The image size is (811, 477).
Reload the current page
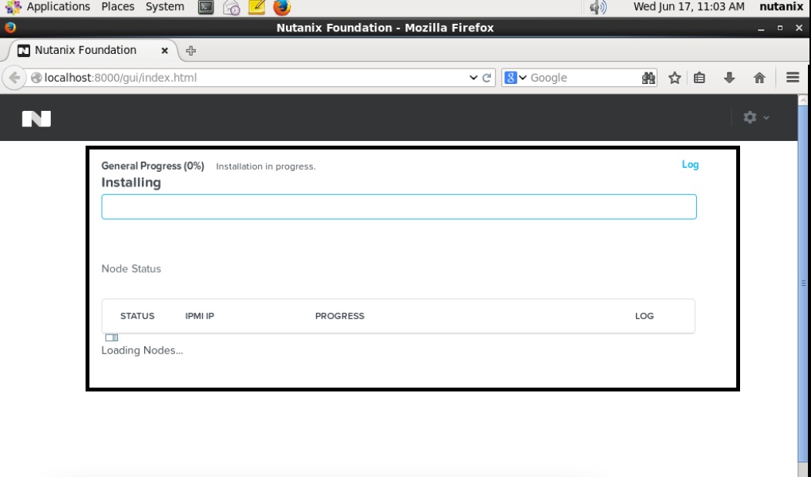[487, 78]
